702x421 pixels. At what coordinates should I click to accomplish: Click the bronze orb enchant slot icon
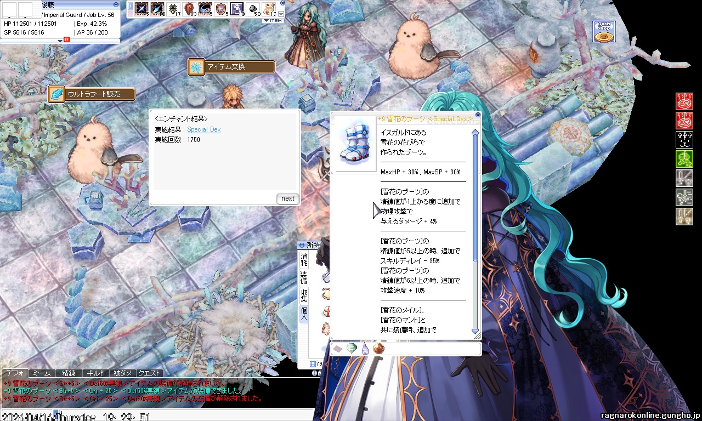(x=378, y=349)
